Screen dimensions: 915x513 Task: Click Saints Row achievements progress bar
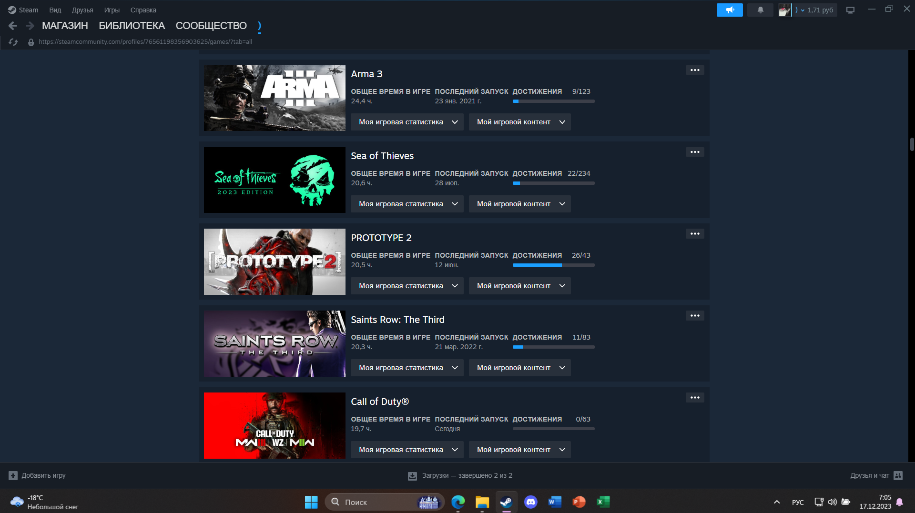[x=553, y=347]
